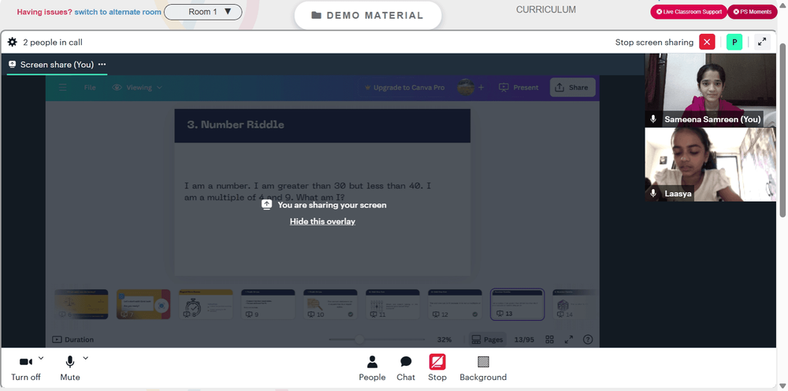788x391 pixels.
Task: Turn off the camera
Action: coord(26,368)
